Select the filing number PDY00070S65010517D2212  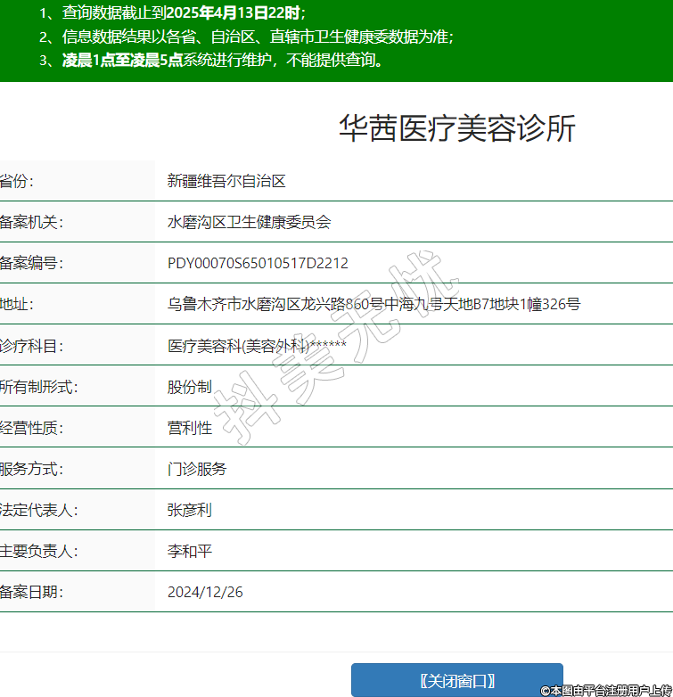point(258,263)
